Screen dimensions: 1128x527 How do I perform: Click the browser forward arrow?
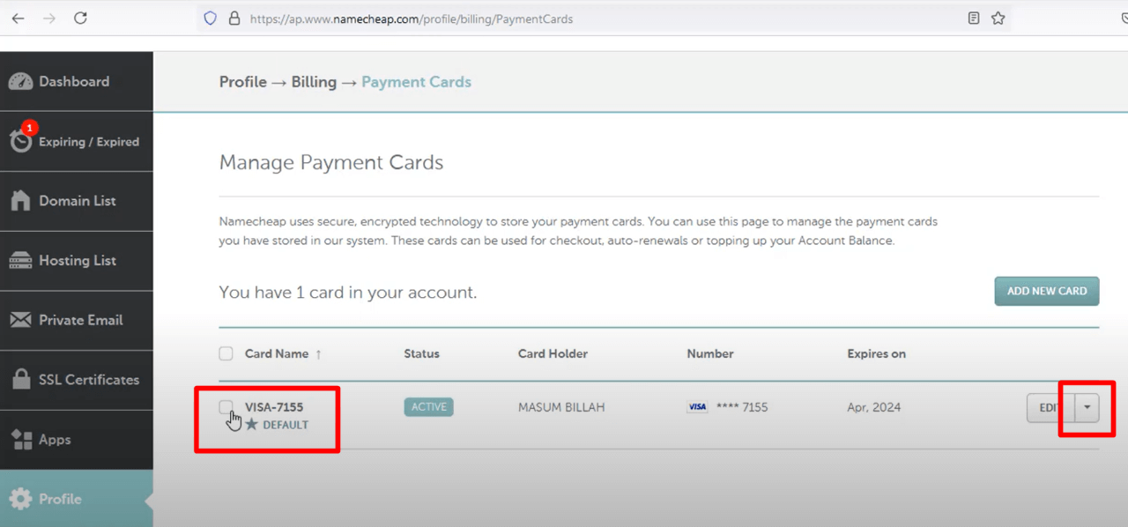[48, 18]
